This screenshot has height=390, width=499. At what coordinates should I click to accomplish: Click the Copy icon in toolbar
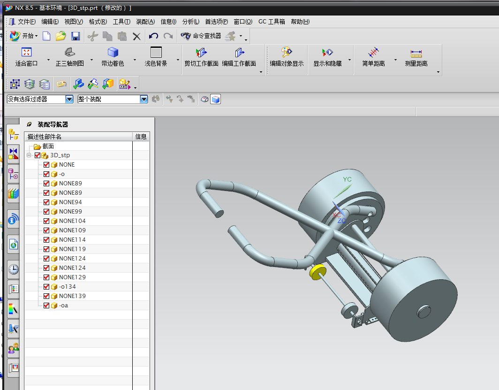coord(107,36)
